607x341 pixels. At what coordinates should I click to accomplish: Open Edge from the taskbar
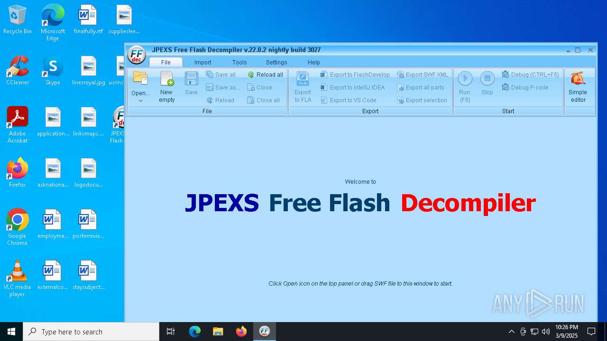click(x=195, y=332)
